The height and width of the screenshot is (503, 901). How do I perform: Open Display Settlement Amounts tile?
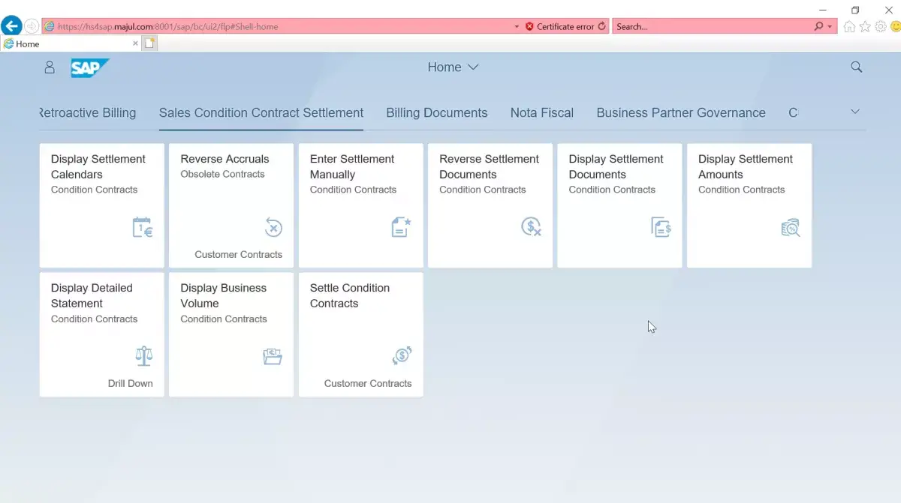pyautogui.click(x=749, y=205)
